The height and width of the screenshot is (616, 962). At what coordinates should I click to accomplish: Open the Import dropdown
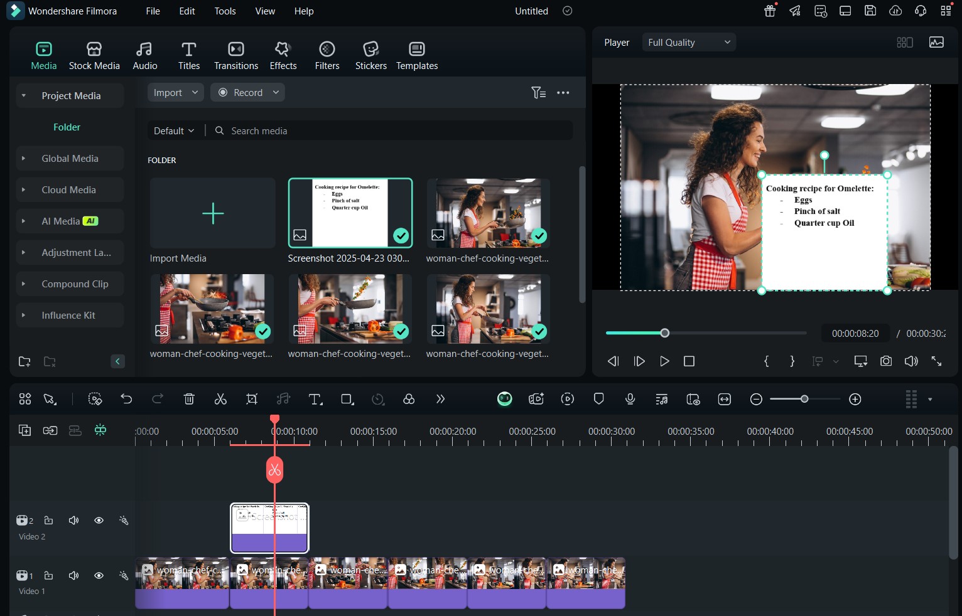point(176,93)
